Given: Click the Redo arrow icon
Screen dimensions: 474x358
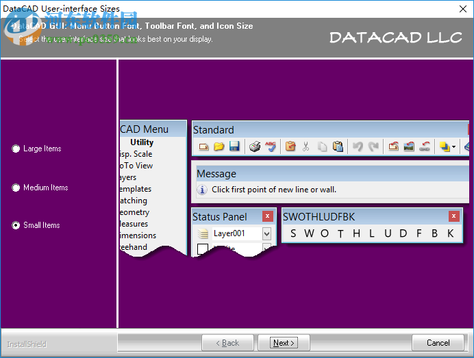Looking at the screenshot, I should (x=373, y=146).
